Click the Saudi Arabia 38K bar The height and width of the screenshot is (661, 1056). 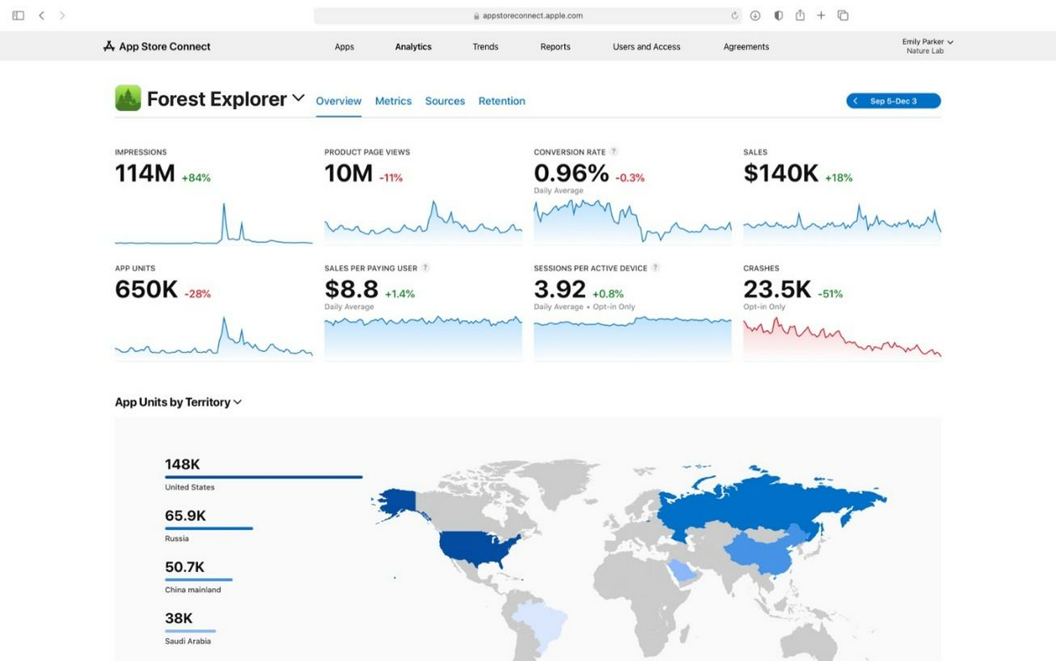[190, 630]
